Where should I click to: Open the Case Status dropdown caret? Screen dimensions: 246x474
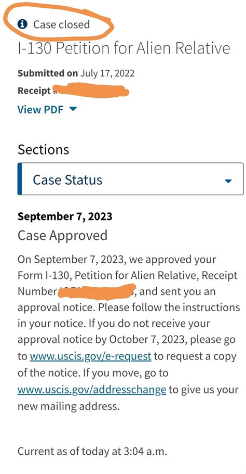pos(228,181)
